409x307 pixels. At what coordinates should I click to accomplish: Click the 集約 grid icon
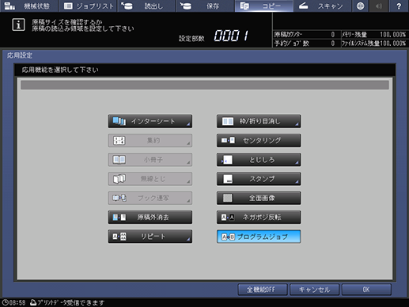pos(119,141)
